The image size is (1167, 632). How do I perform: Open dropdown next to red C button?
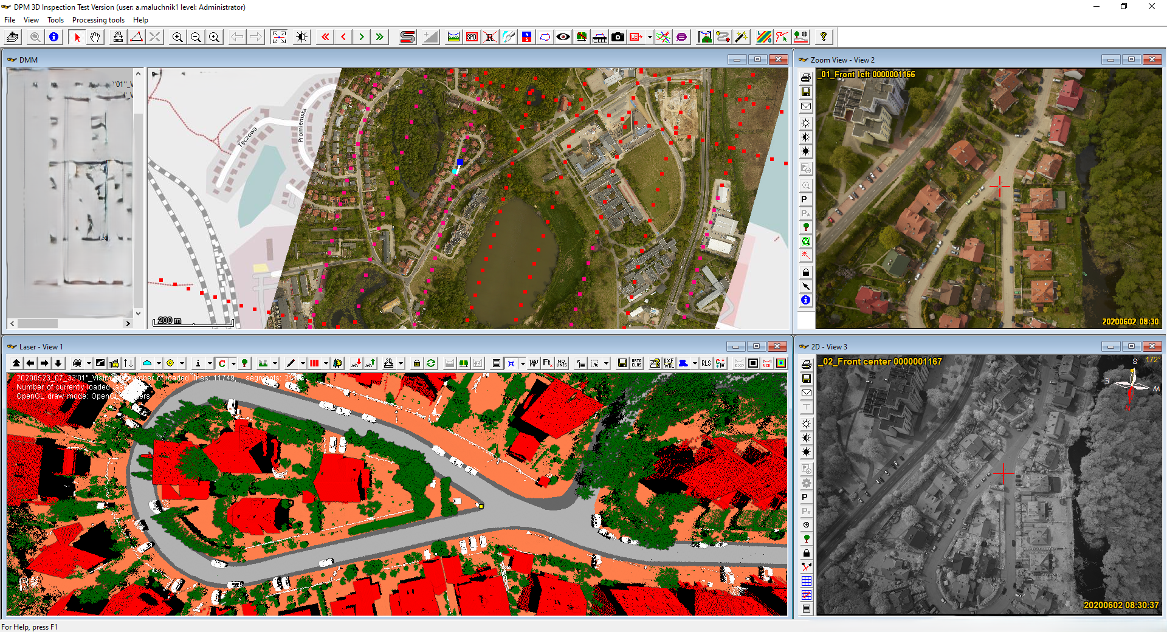(x=233, y=363)
